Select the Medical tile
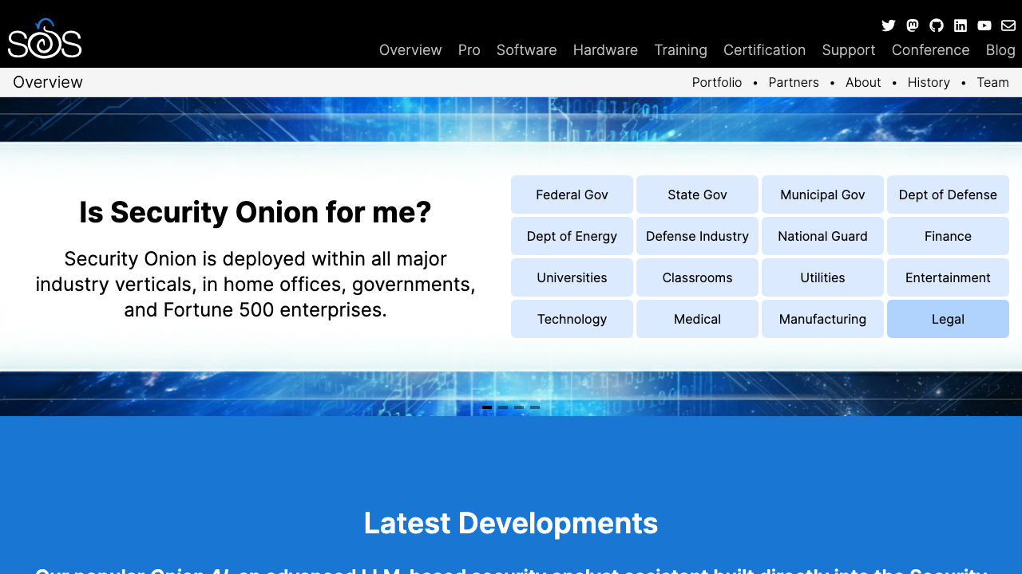1022x574 pixels. click(x=697, y=319)
